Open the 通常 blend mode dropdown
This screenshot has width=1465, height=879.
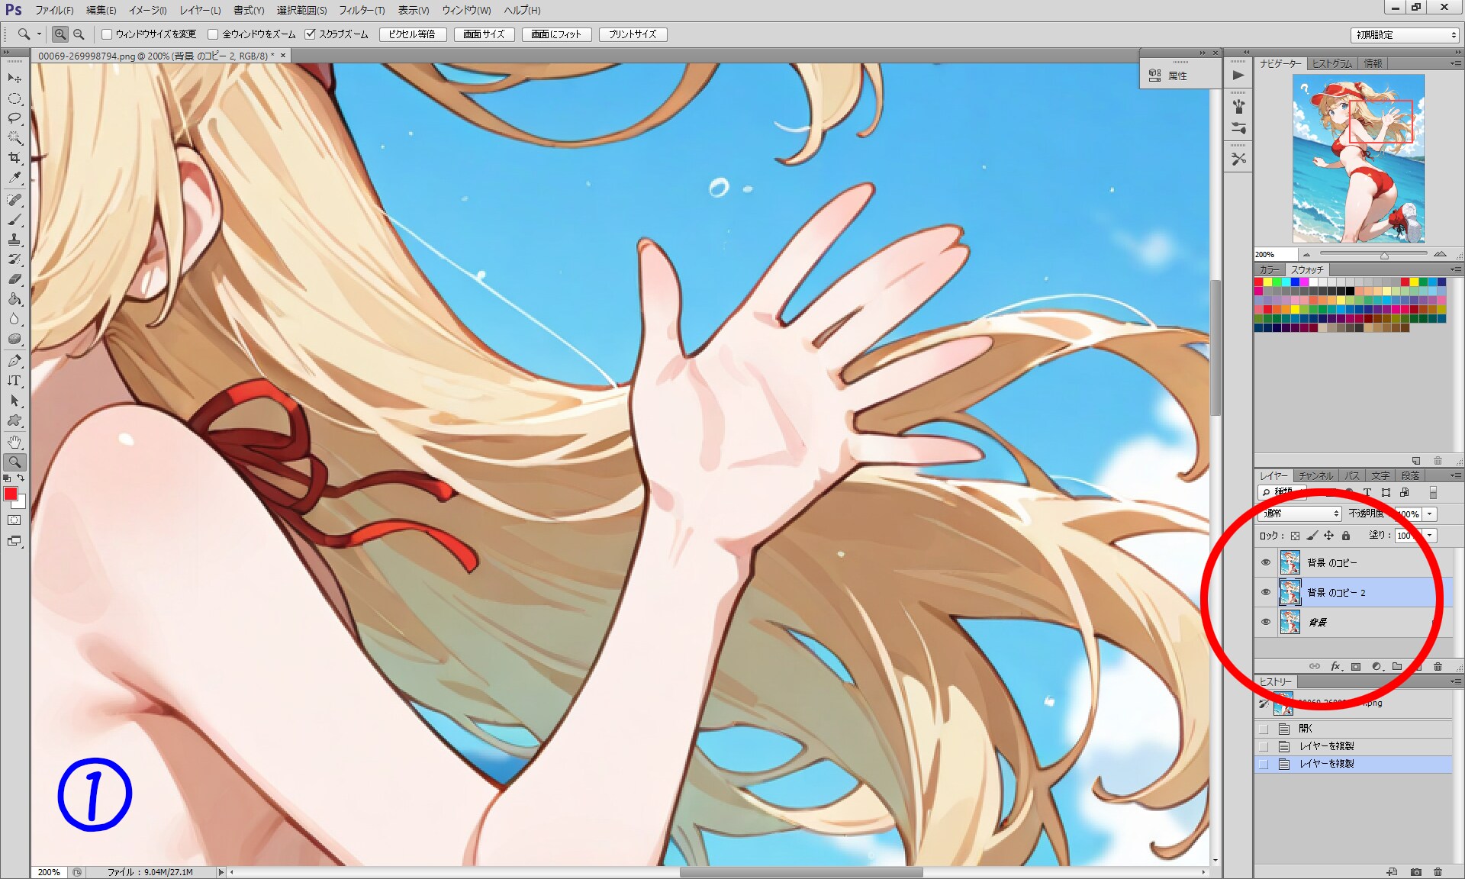(x=1300, y=514)
